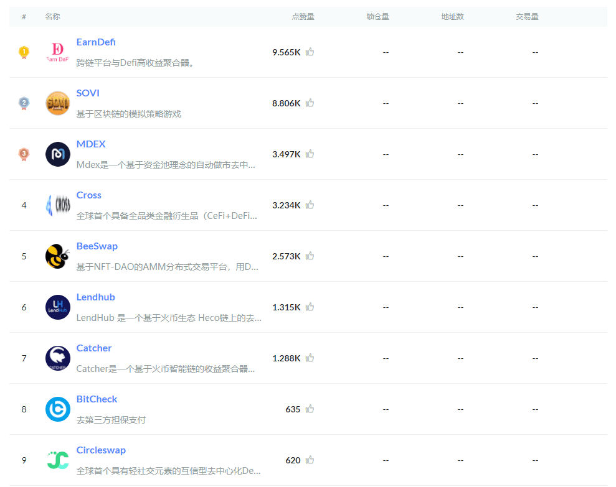Click the BitCheck logo icon
Screen dimensions: 616x487
tap(58, 409)
